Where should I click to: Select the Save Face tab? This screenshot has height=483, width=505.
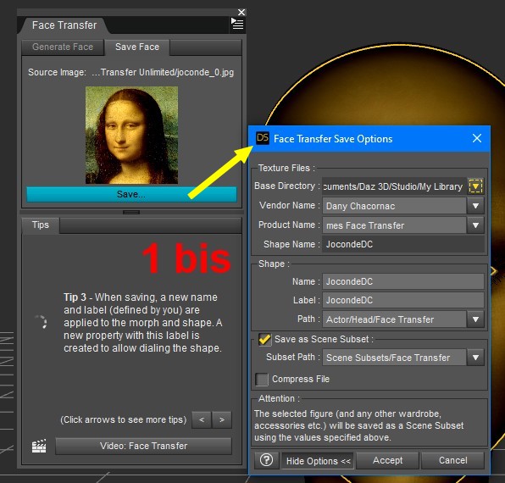(x=137, y=47)
